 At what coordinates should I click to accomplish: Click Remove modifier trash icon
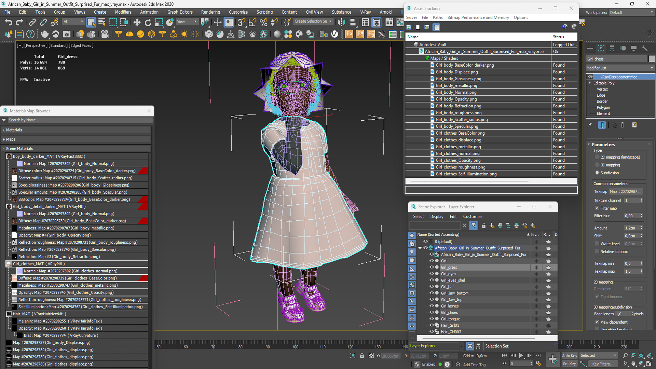coord(623,125)
